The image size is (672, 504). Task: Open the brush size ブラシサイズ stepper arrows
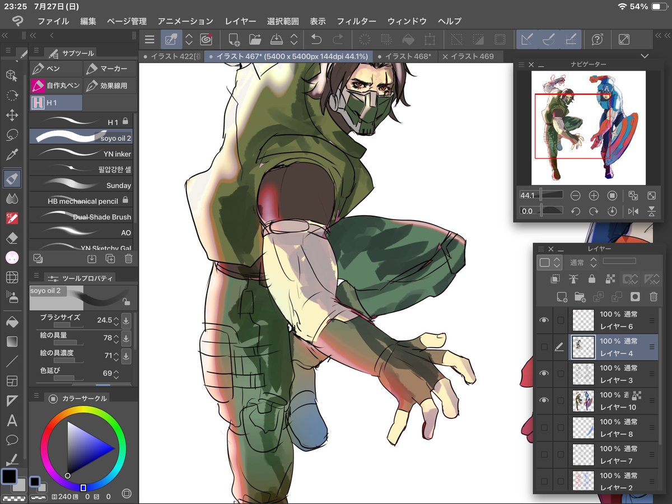(x=116, y=321)
